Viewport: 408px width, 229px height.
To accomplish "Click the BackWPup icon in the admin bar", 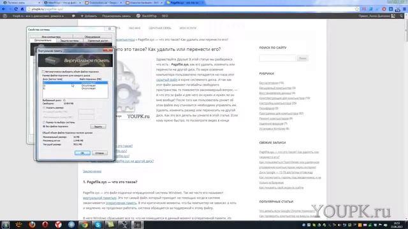I will pos(138,16).
